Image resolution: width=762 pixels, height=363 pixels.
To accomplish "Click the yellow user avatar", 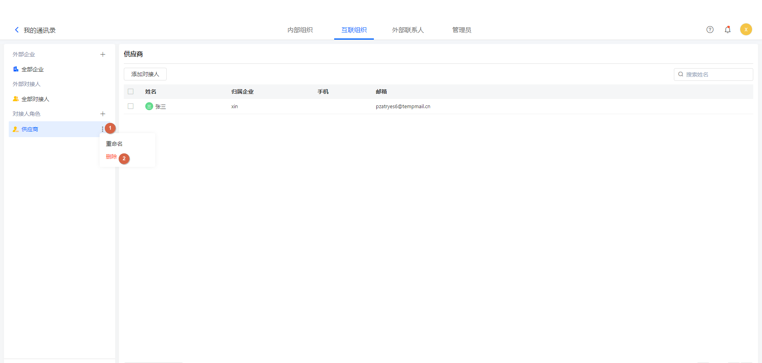I will click(x=746, y=30).
